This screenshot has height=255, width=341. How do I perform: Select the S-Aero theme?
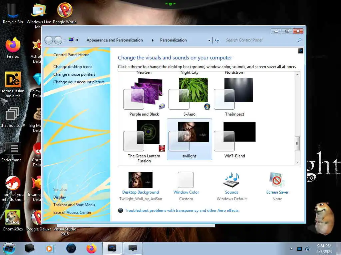click(189, 97)
